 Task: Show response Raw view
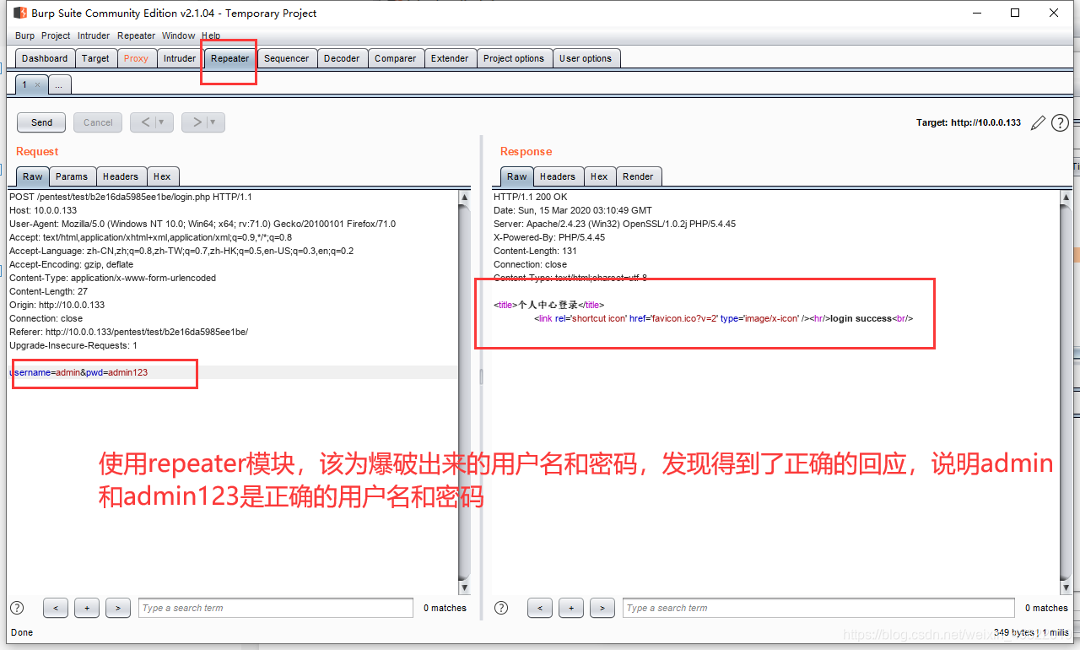[x=516, y=176]
